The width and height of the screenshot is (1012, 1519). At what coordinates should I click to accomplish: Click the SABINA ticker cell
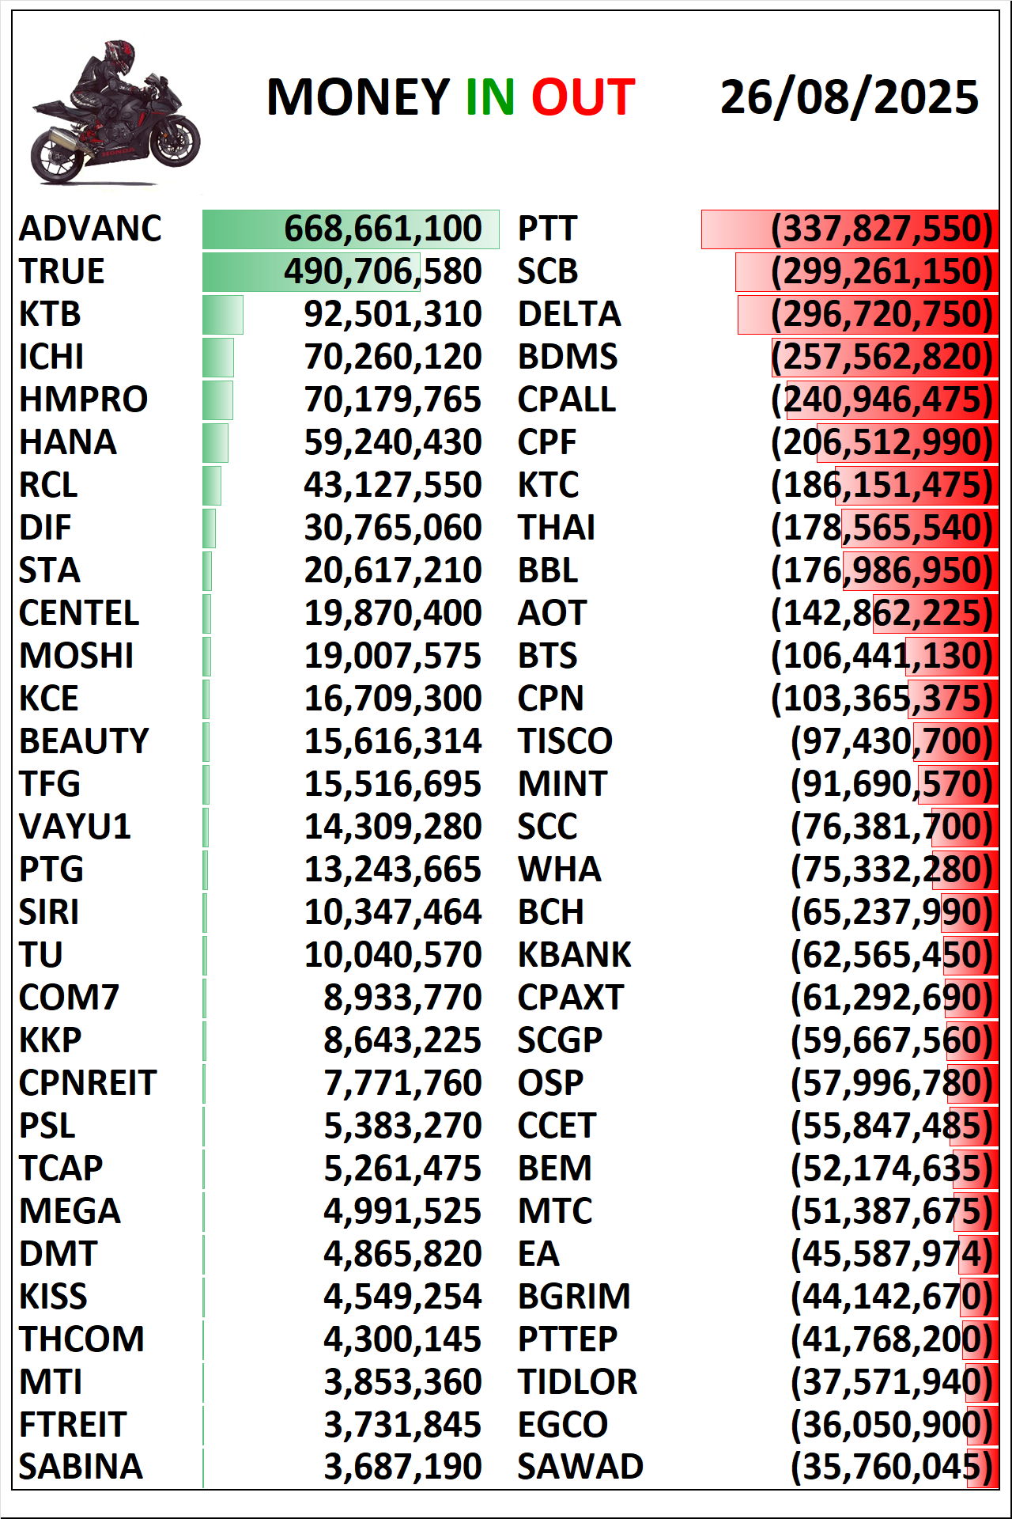[x=81, y=1467]
